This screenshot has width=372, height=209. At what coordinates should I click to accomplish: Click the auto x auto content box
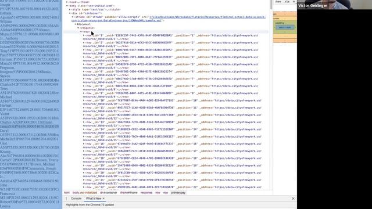pos(285,27)
